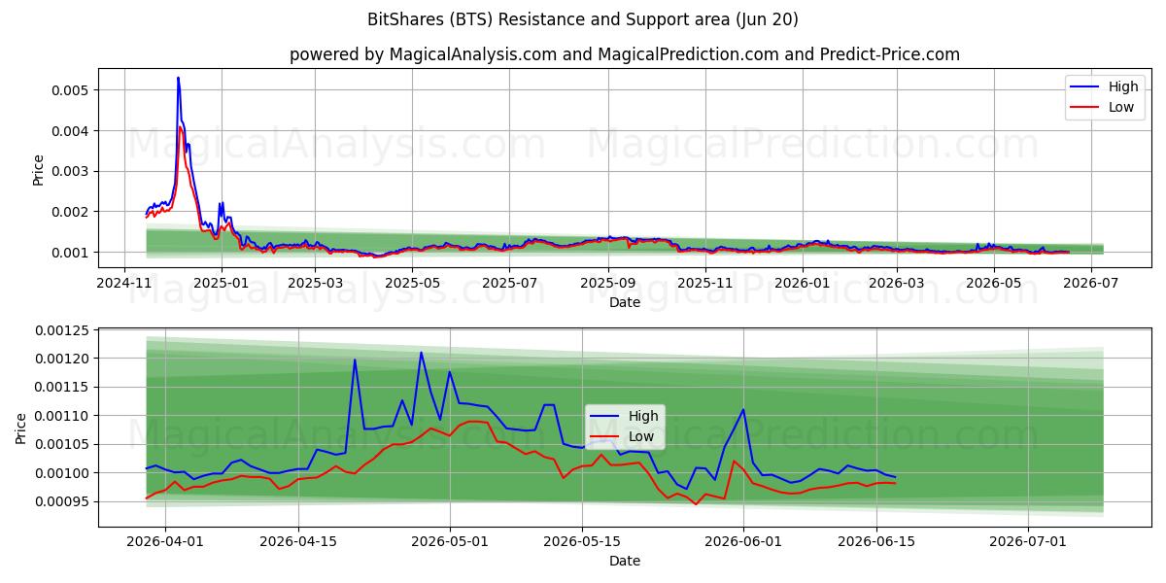
Task: Click the top chart y-axis label 0.002
Action: (70, 212)
